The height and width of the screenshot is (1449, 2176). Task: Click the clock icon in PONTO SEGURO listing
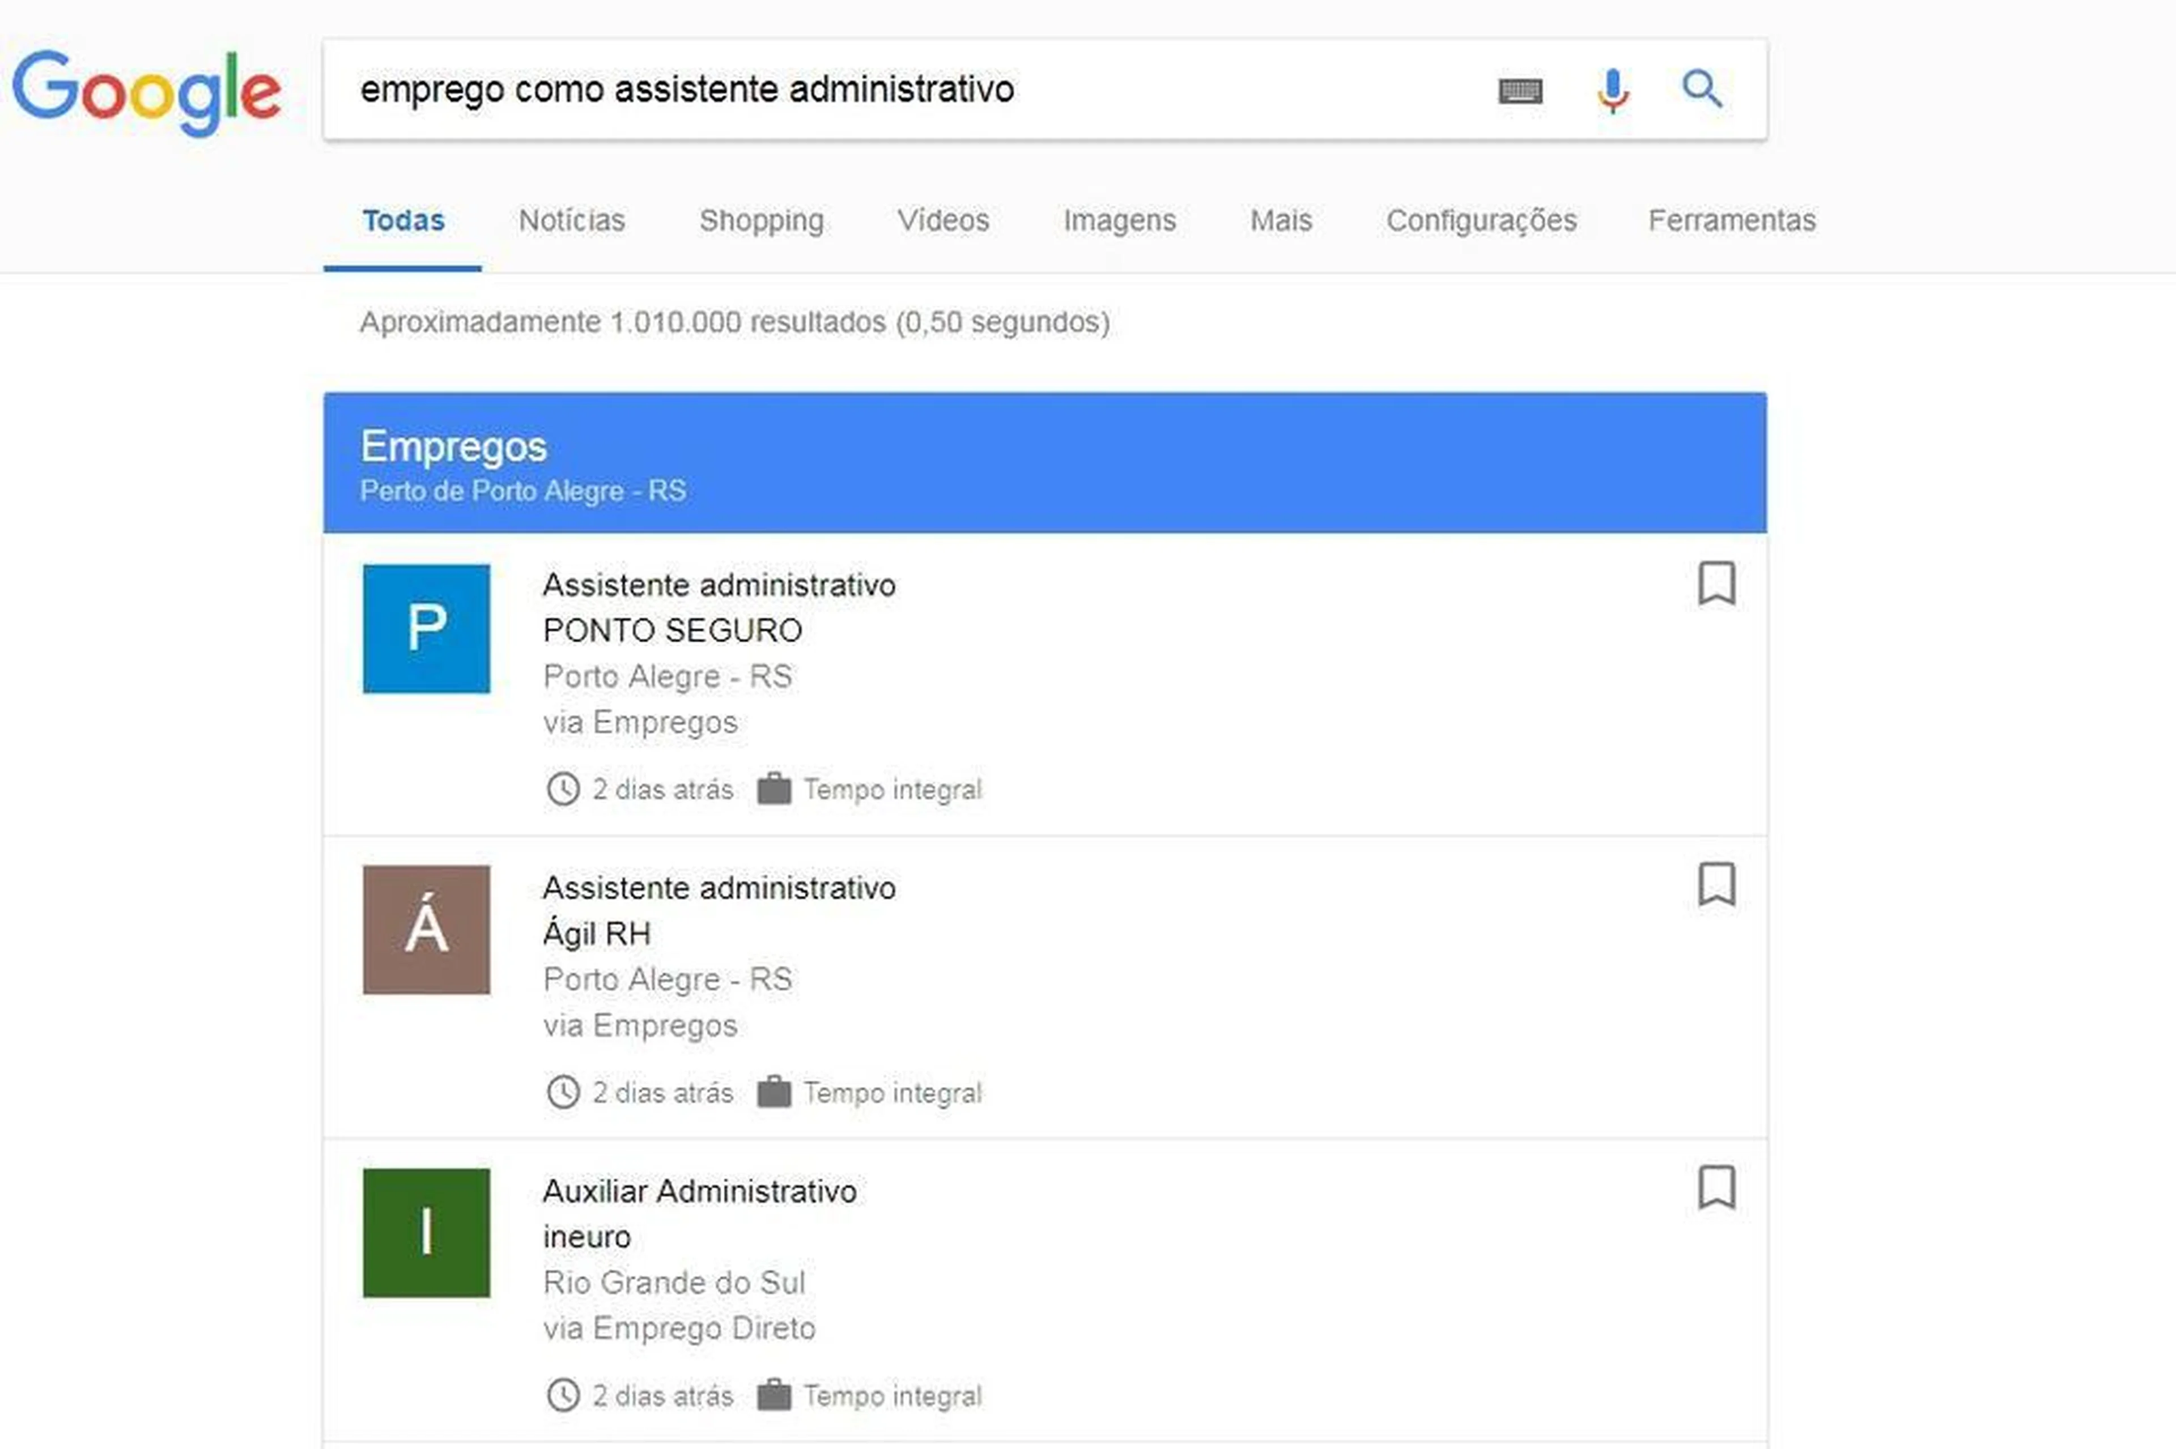pyautogui.click(x=563, y=789)
